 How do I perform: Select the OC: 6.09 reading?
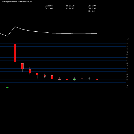pyautogui.click(x=92, y=6)
